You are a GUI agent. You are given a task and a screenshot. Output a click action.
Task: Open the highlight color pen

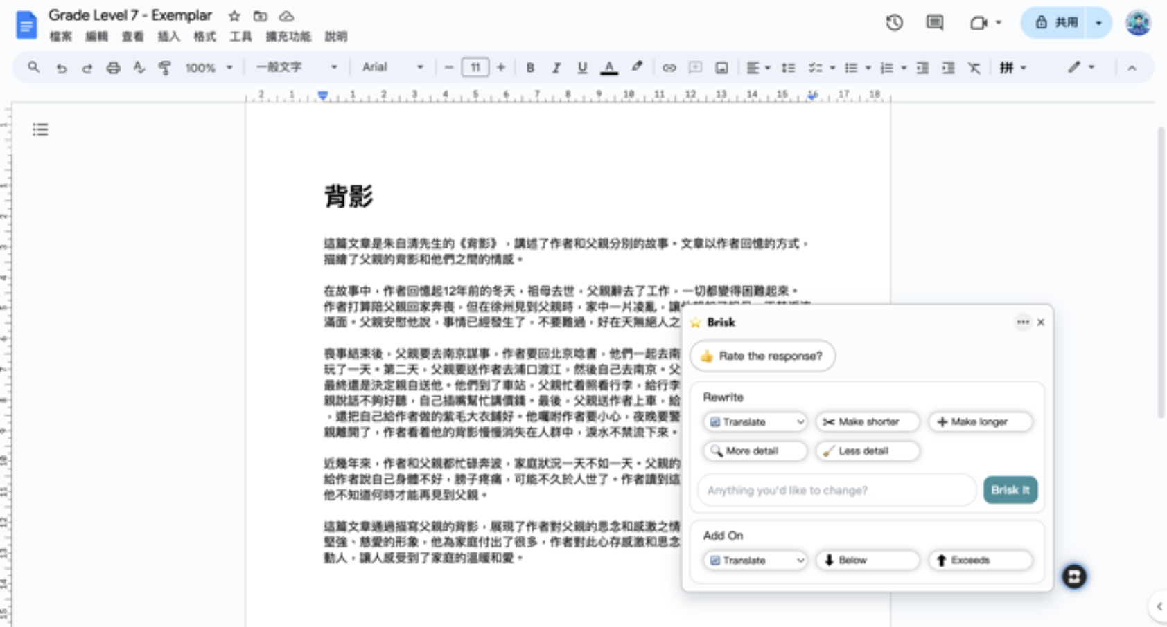tap(636, 67)
